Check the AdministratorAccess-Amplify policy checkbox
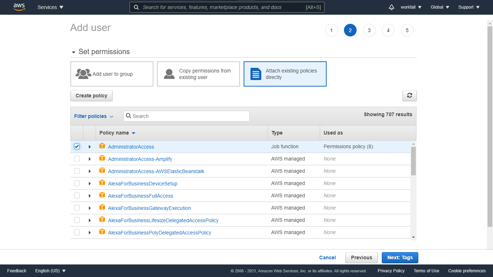Image resolution: width=493 pixels, height=277 pixels. [77, 159]
